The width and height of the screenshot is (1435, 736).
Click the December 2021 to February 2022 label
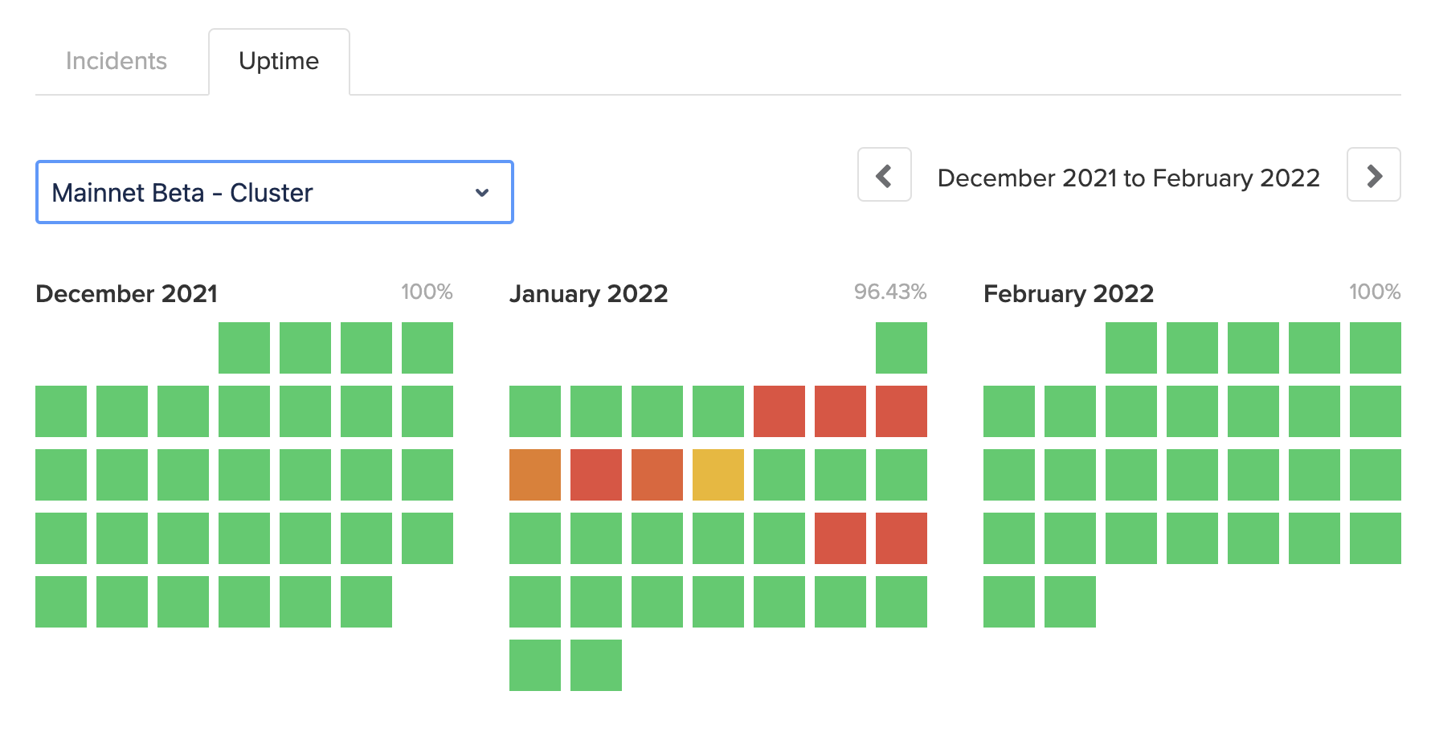[x=1128, y=178]
